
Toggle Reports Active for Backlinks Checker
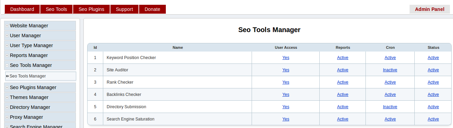pyautogui.click(x=343, y=95)
